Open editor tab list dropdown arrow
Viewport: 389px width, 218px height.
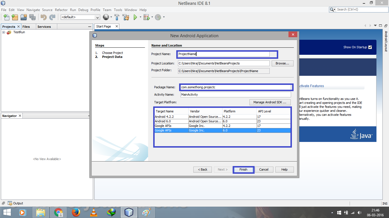[375, 26]
